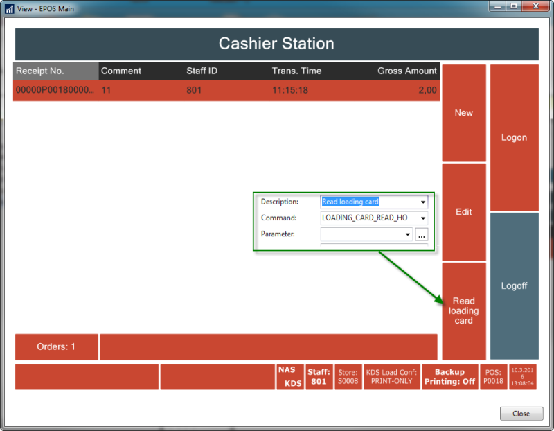This screenshot has width=554, height=431.
Task: Click the EPOS Main window title icon
Action: 9,9
